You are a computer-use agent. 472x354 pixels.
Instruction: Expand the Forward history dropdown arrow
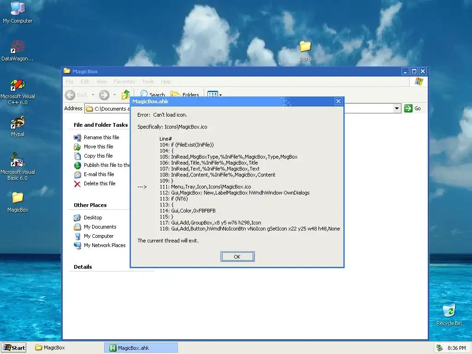coord(114,95)
